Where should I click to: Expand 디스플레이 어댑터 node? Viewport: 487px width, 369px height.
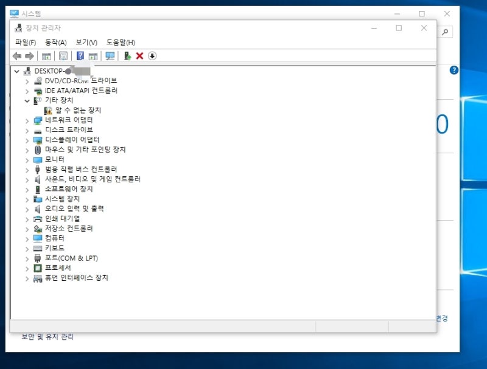coord(27,141)
